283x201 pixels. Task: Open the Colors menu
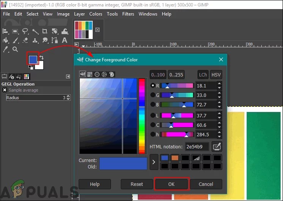(x=96, y=14)
